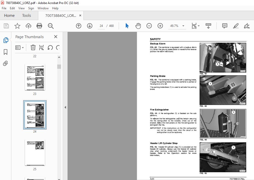Image resolution: width=254 pixels, height=180 pixels.
Task: Collapse the navigation pane with the left arrow
Action: (65, 107)
